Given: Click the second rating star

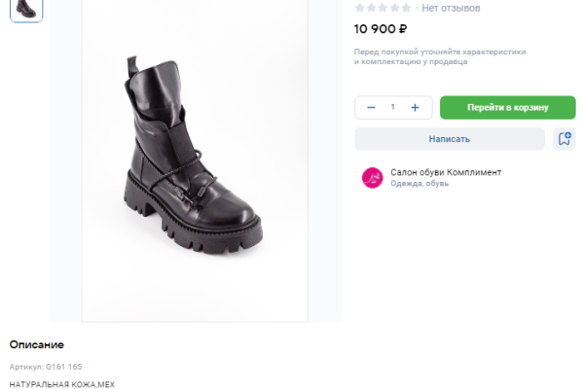Looking at the screenshot, I should coord(371,8).
